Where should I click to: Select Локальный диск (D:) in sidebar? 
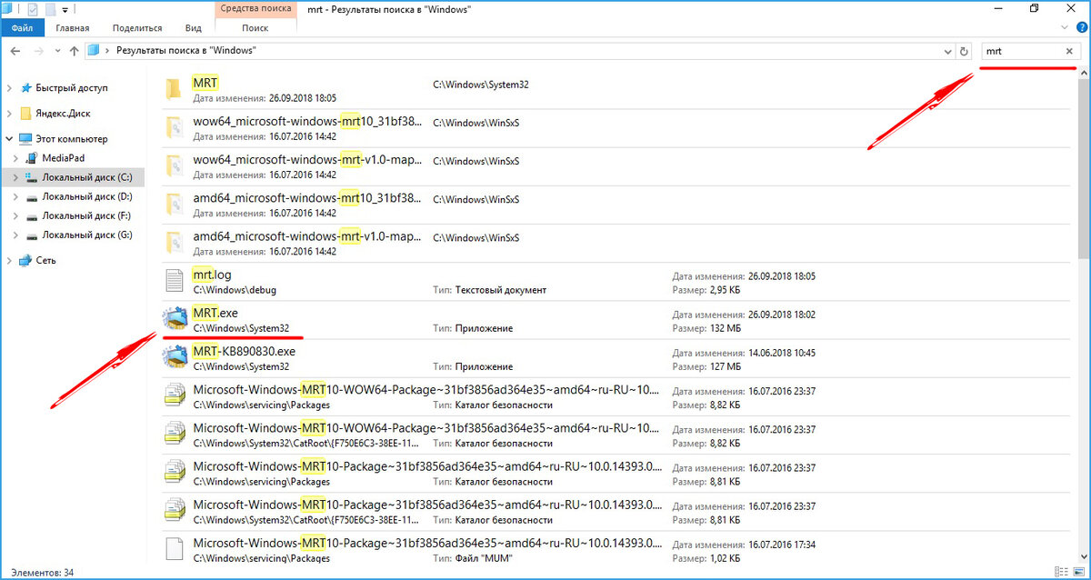tap(87, 196)
